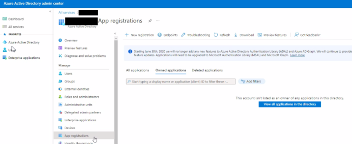The image size is (352, 144).
Task: Open the ellipsis more options menu
Action: click(158, 21)
